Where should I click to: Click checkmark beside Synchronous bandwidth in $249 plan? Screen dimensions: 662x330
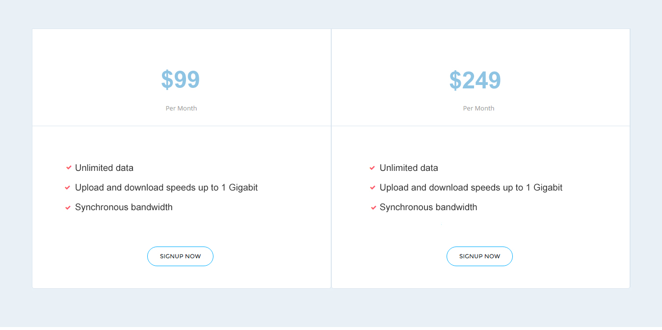click(x=373, y=208)
